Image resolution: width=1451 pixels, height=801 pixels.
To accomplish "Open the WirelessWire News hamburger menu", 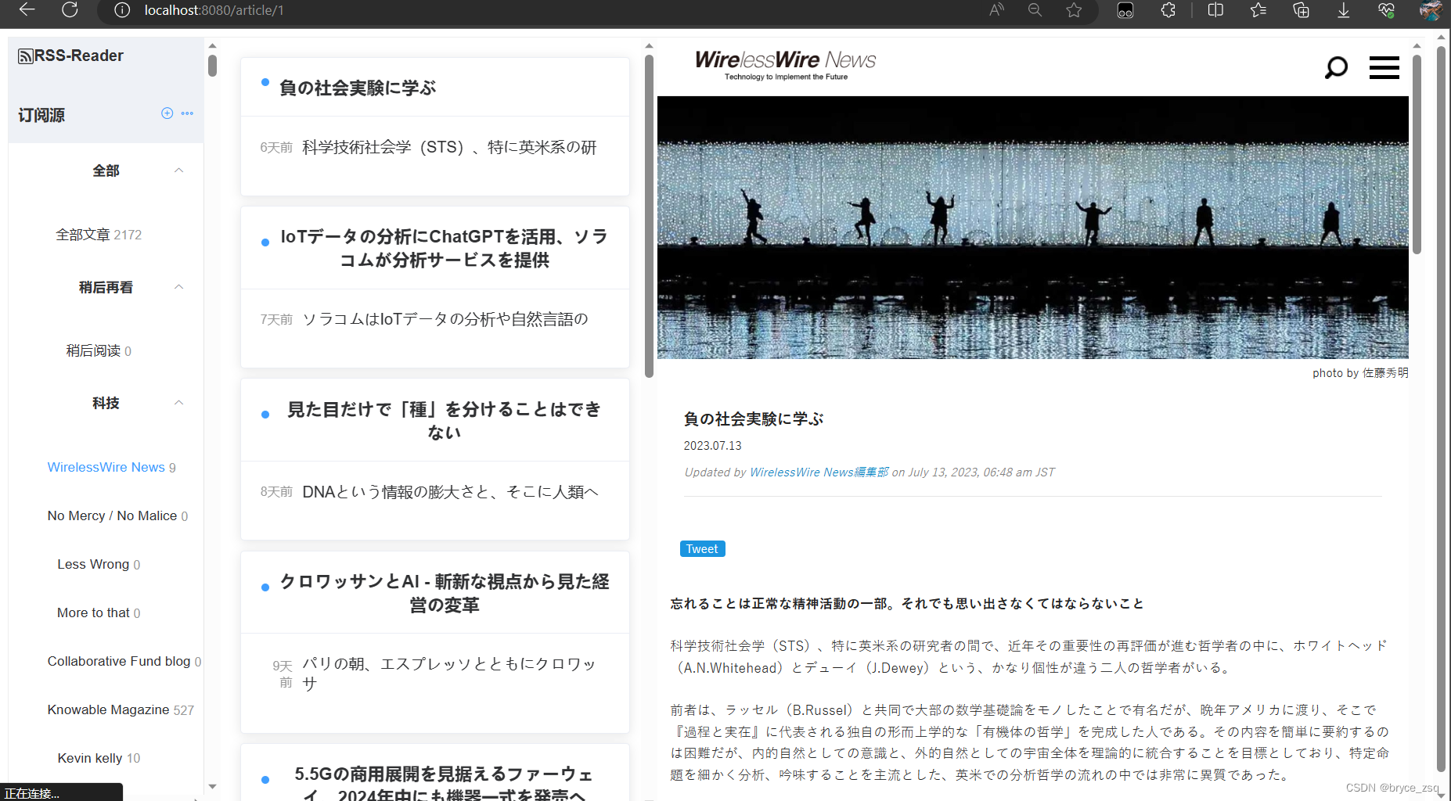I will coord(1384,68).
